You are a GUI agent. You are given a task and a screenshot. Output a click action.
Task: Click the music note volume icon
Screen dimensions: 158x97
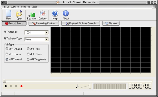(x=77, y=86)
